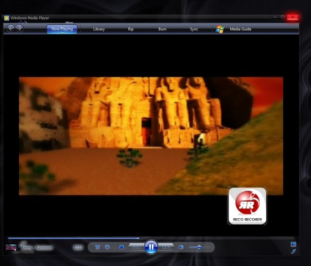Viewport: 311px width, 266px height.
Task: Click the album art thumbnail next to Emmy
Action: [11, 248]
